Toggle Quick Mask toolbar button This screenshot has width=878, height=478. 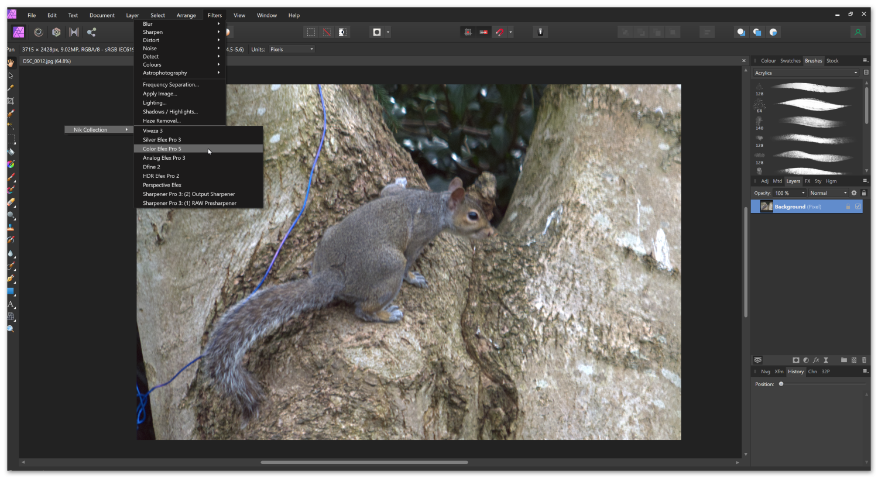(377, 32)
